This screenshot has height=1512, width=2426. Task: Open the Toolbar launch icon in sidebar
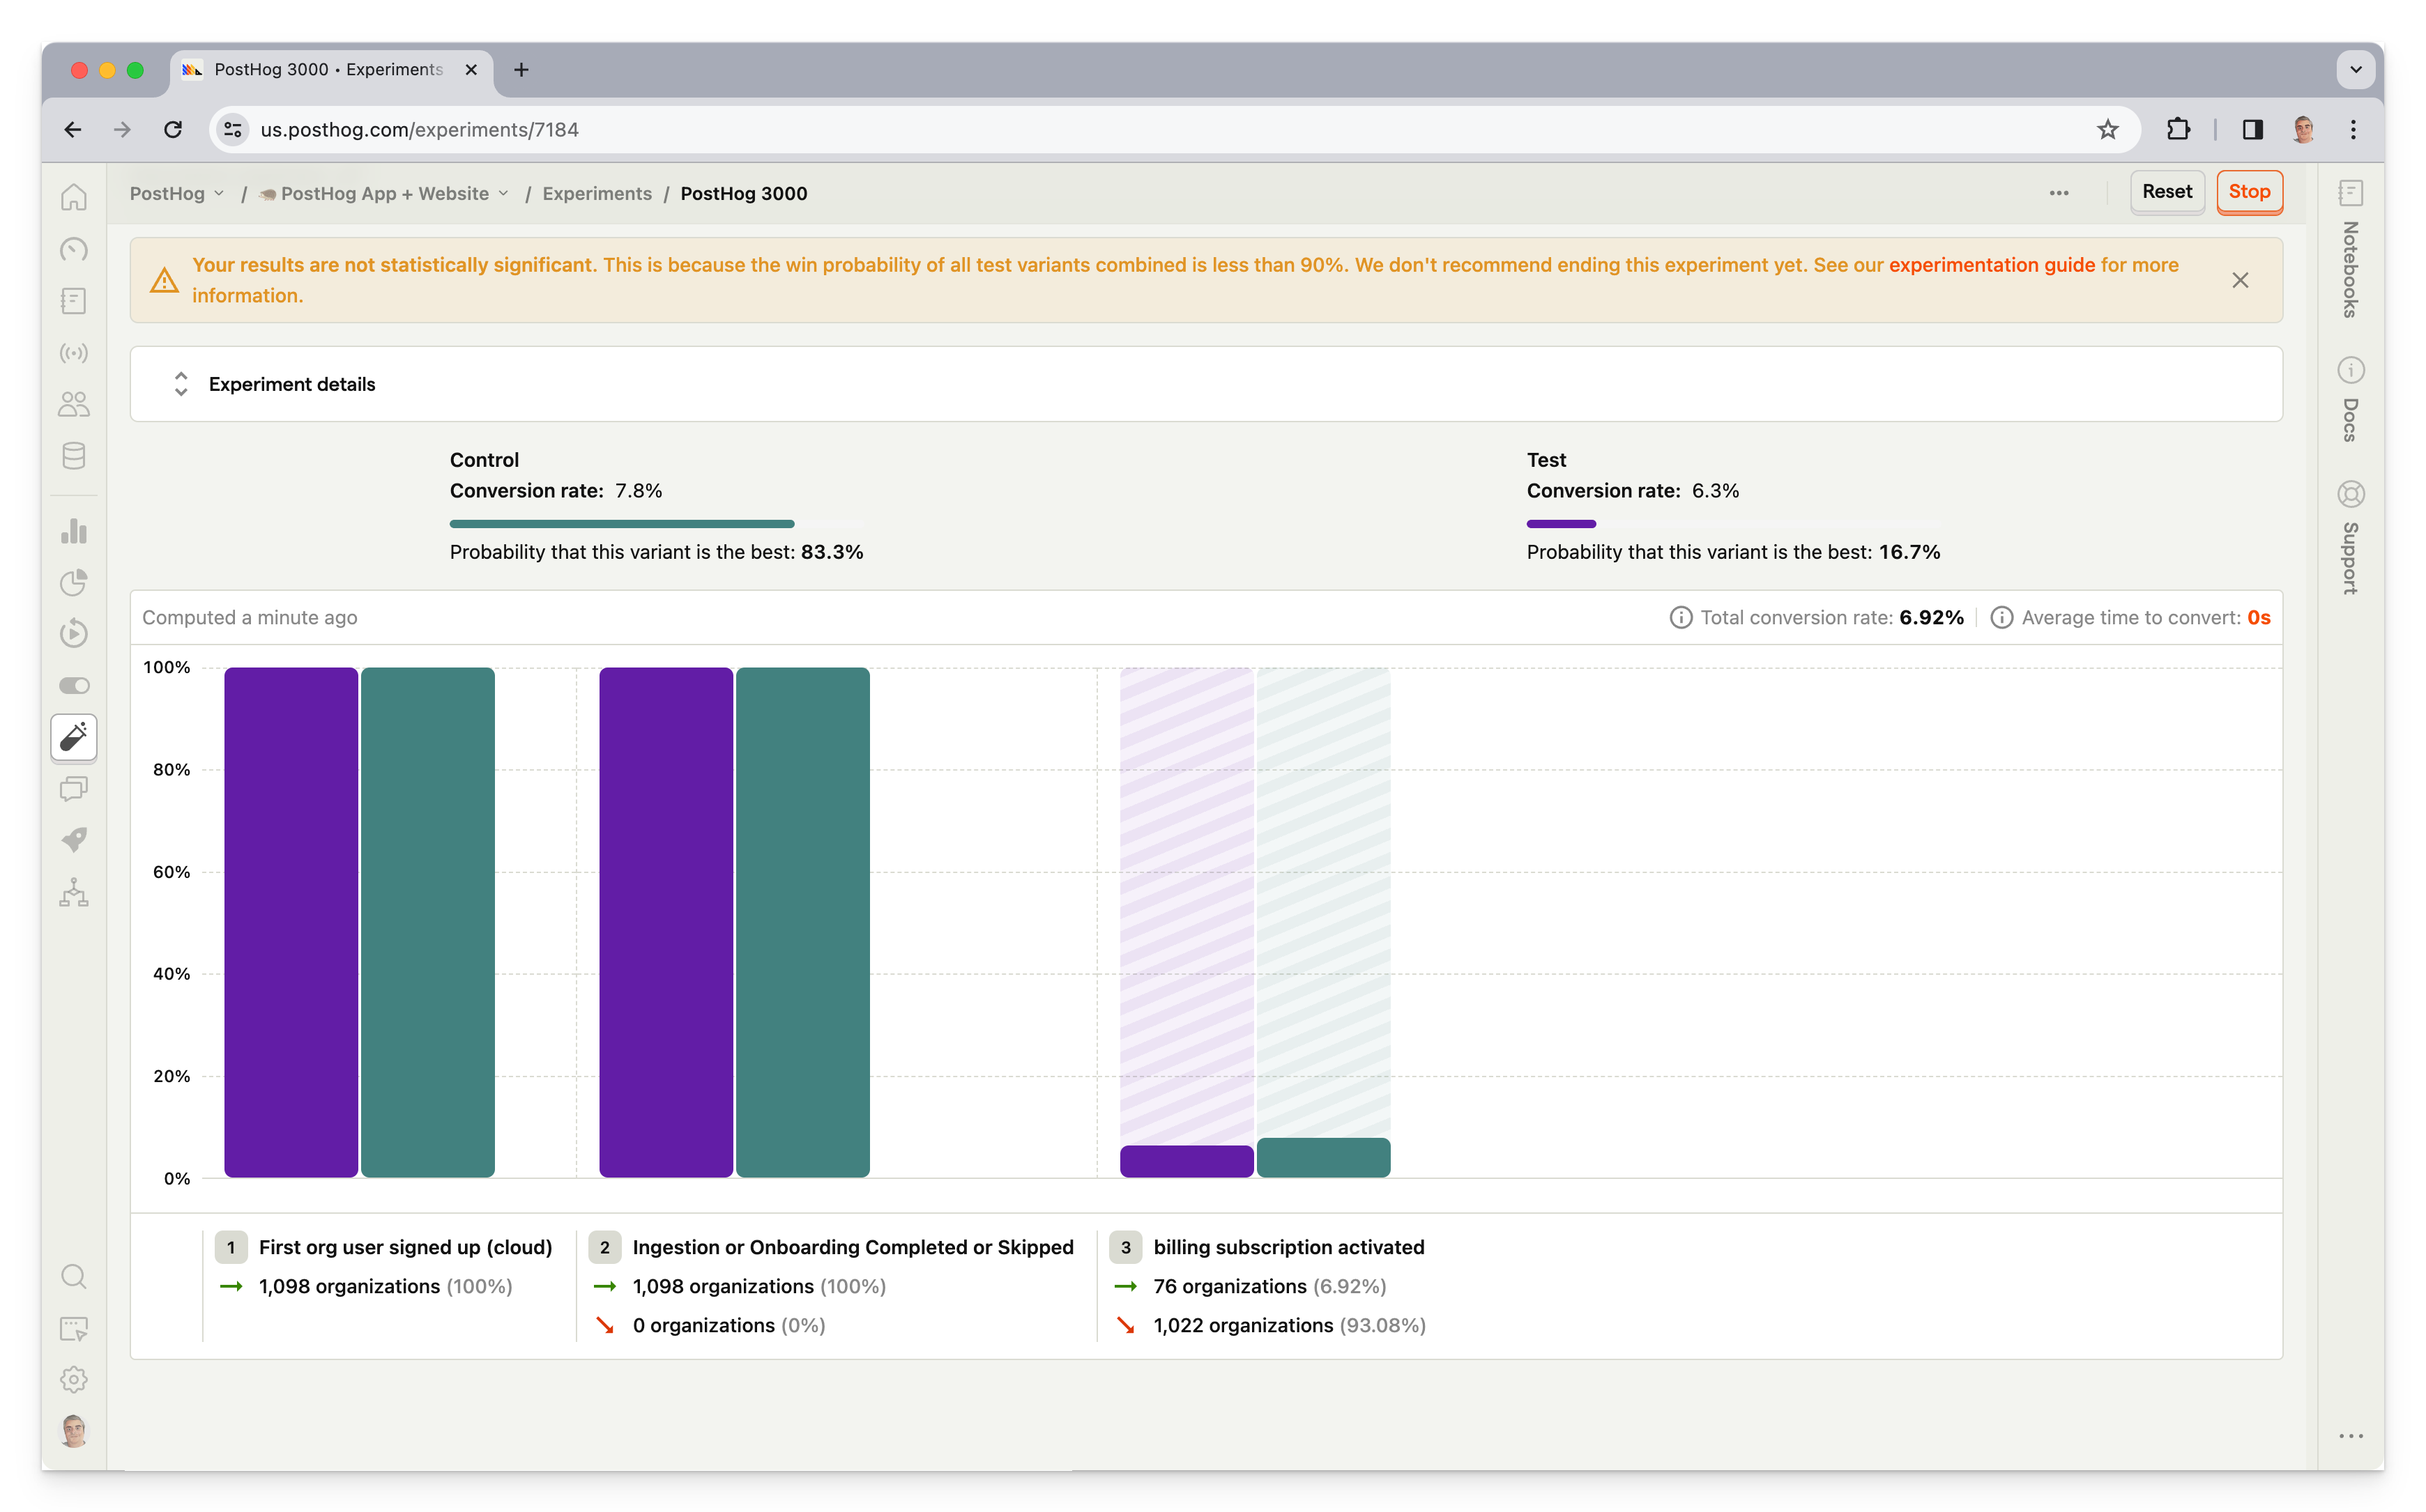pyautogui.click(x=73, y=1329)
